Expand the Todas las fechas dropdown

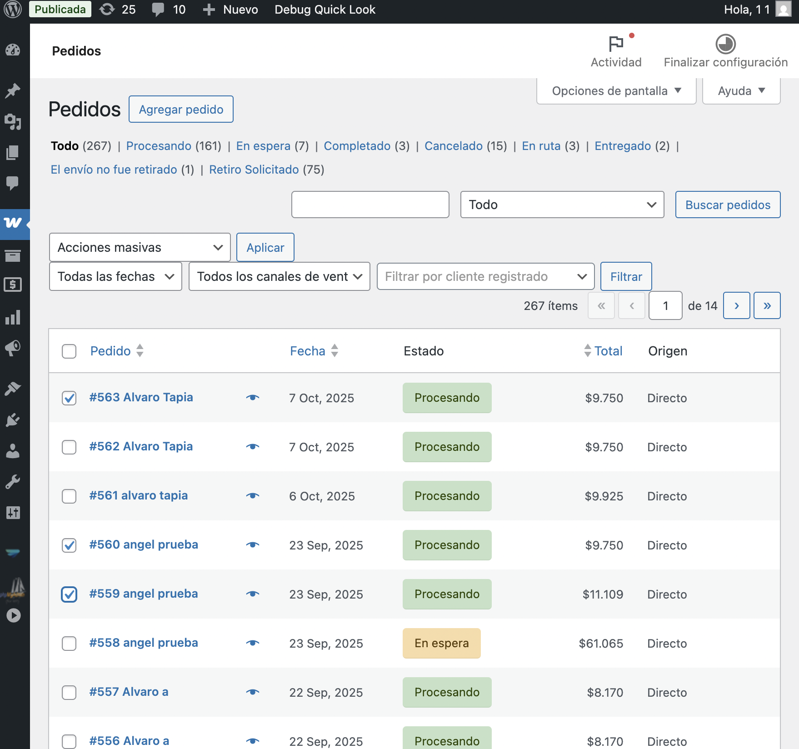(x=115, y=276)
